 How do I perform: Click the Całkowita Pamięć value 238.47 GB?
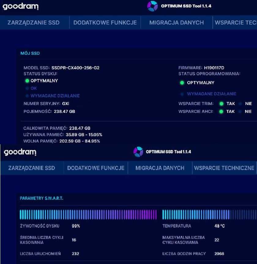click(x=80, y=128)
